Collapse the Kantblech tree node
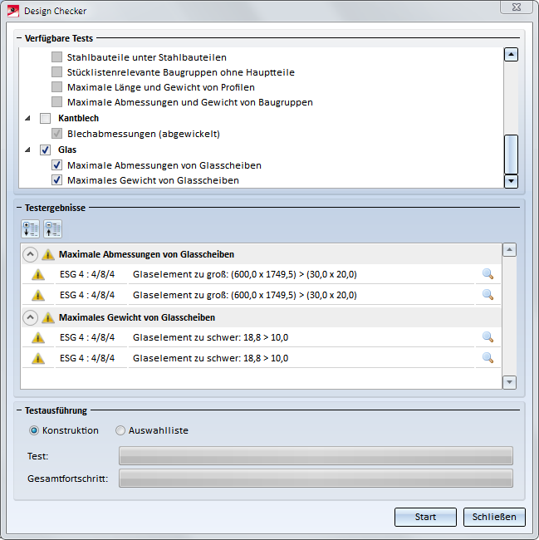The image size is (539, 540). pos(28,118)
